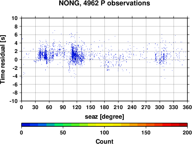This screenshot has width=192, height=144.
Task: Click the x-axis tick label 90
Action: pyautogui.click(x=63, y=107)
